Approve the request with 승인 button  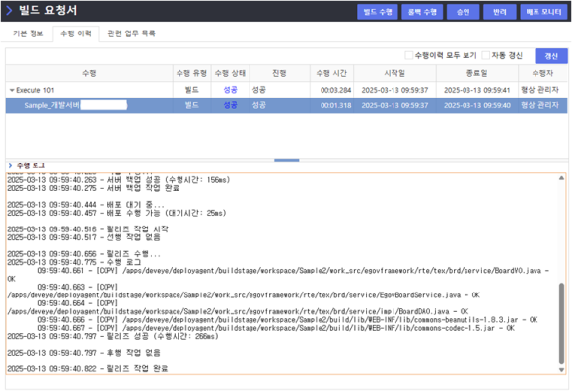click(463, 12)
